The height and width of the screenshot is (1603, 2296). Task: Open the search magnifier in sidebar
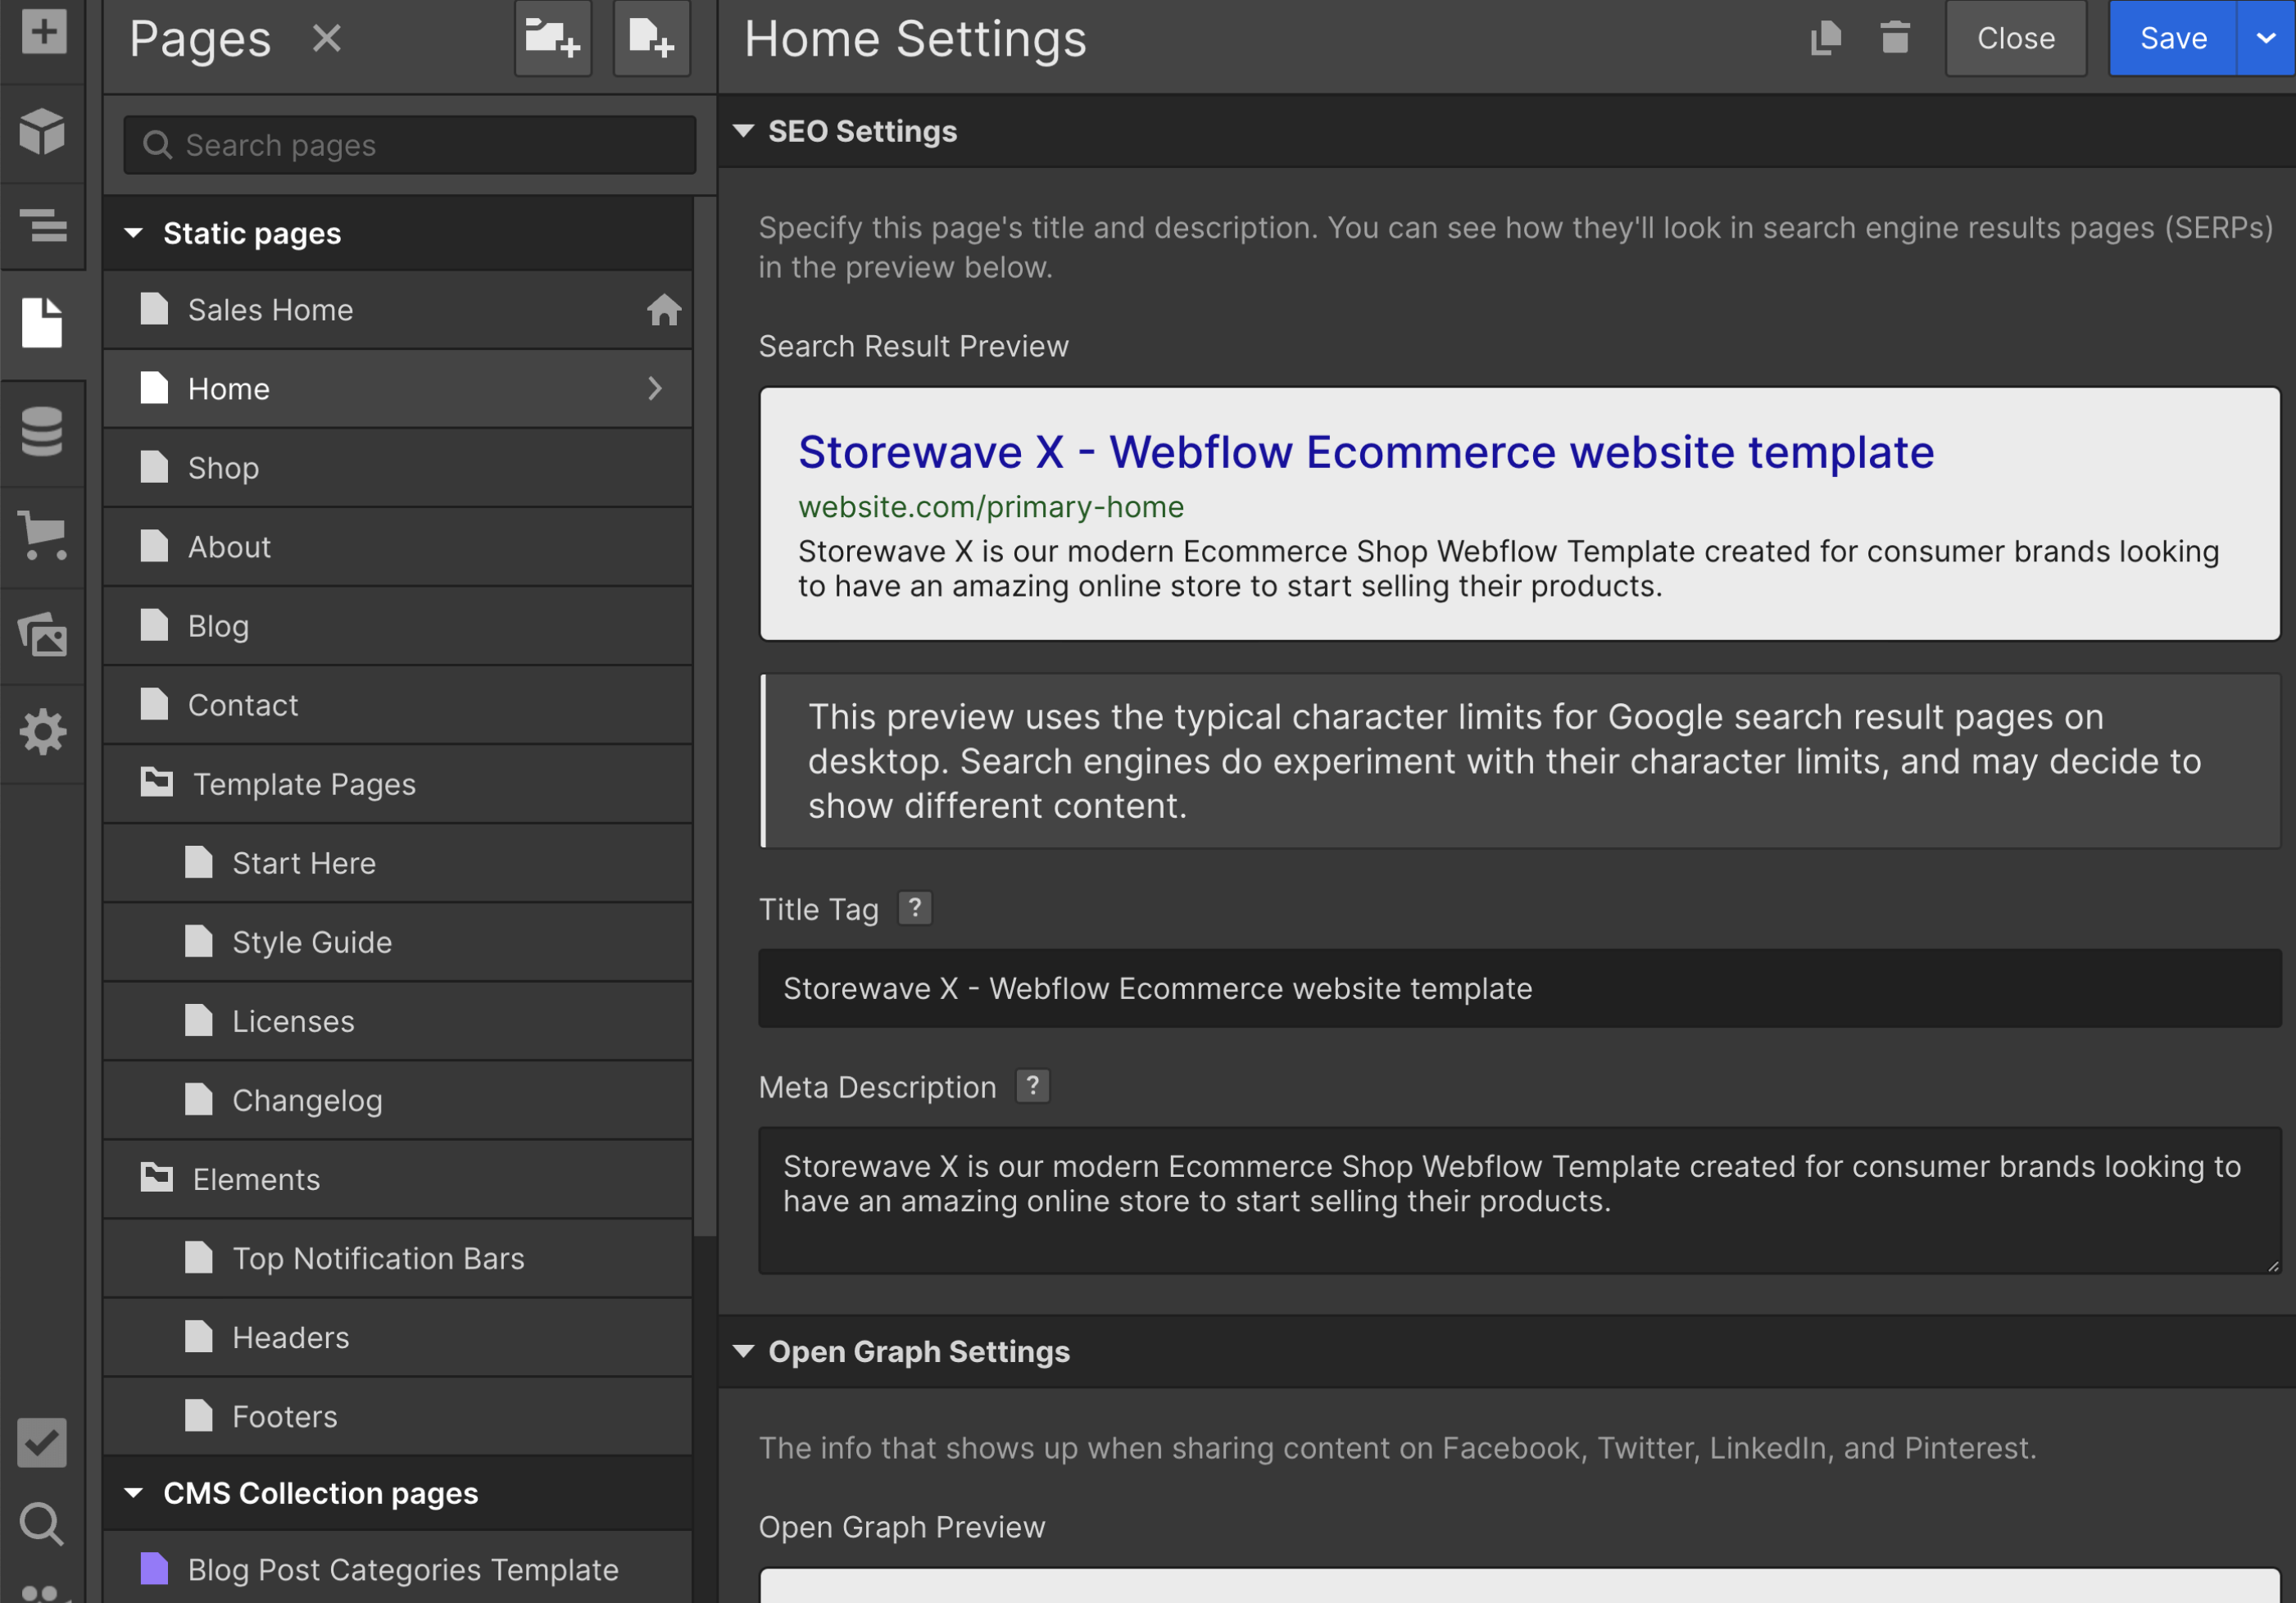tap(43, 1524)
